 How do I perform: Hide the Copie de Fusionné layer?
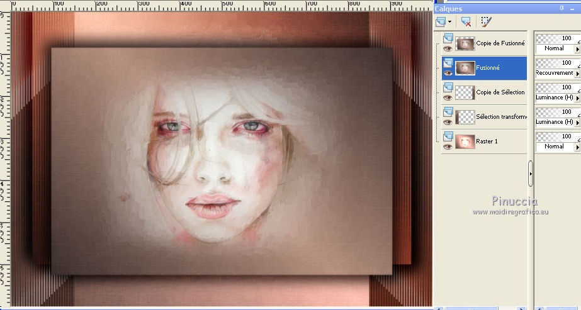pos(448,48)
